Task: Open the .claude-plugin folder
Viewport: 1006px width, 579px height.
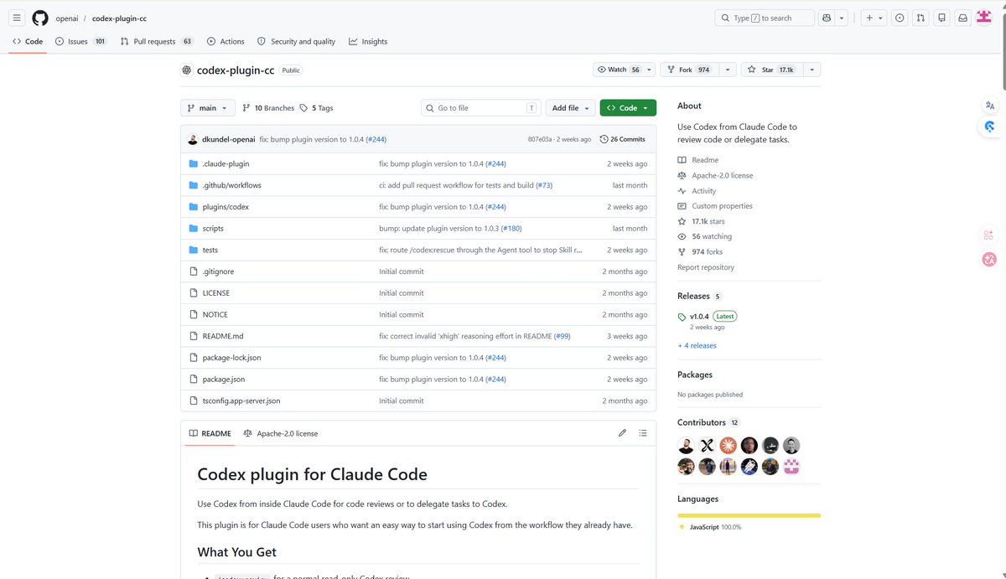Action: click(226, 163)
